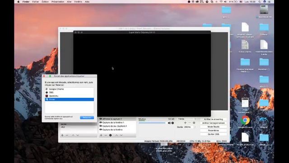Select OBS in the force quit list

coord(69,92)
